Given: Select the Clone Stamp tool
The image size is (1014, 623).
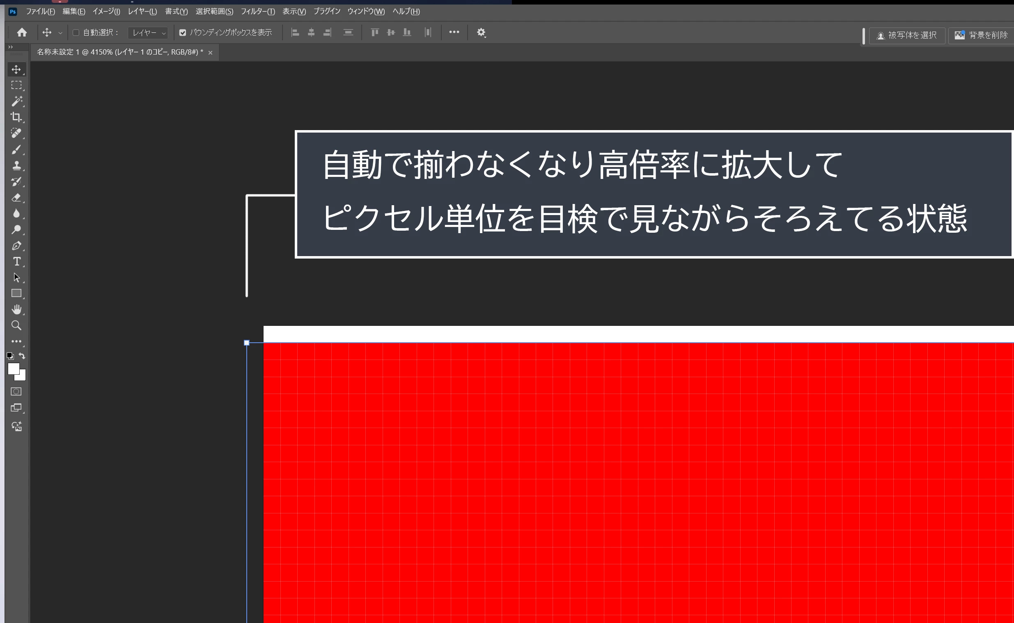Looking at the screenshot, I should coord(16,165).
